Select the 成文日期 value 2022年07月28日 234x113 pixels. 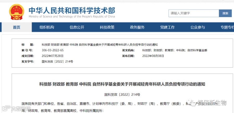pos(53,56)
